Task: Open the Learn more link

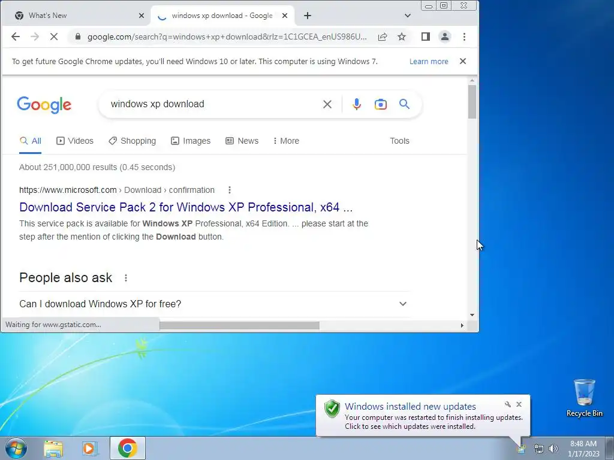Action: [429, 62]
